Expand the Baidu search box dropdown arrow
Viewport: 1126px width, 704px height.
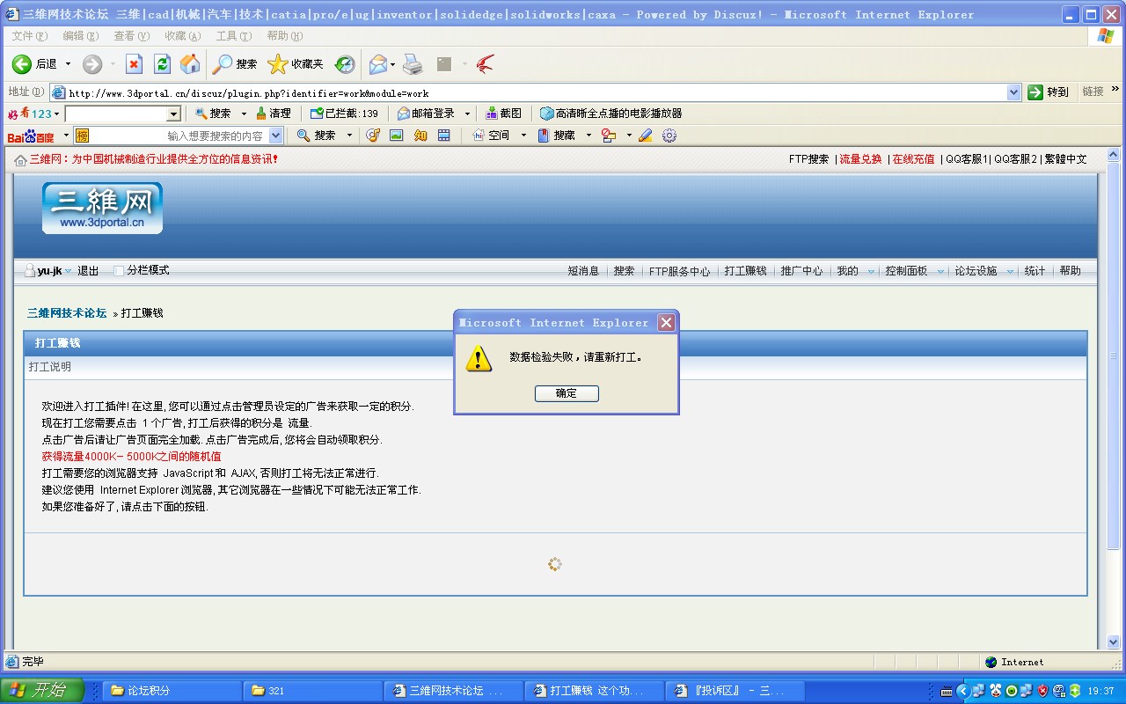click(276, 136)
